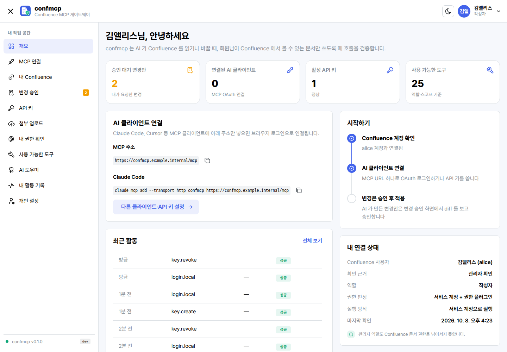Click the pending count 2 on first card
Viewport: 507px width, 352px height.
(x=114, y=83)
